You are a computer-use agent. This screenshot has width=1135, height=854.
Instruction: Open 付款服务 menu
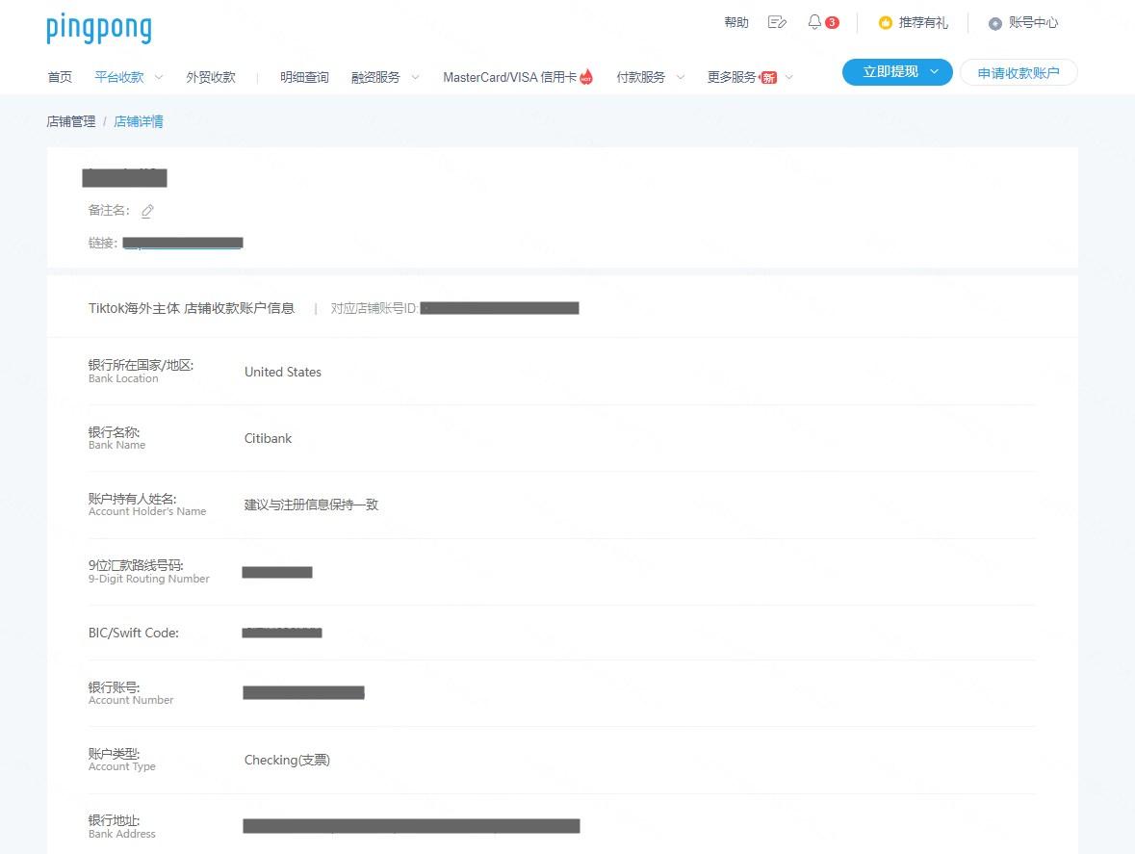click(x=640, y=77)
